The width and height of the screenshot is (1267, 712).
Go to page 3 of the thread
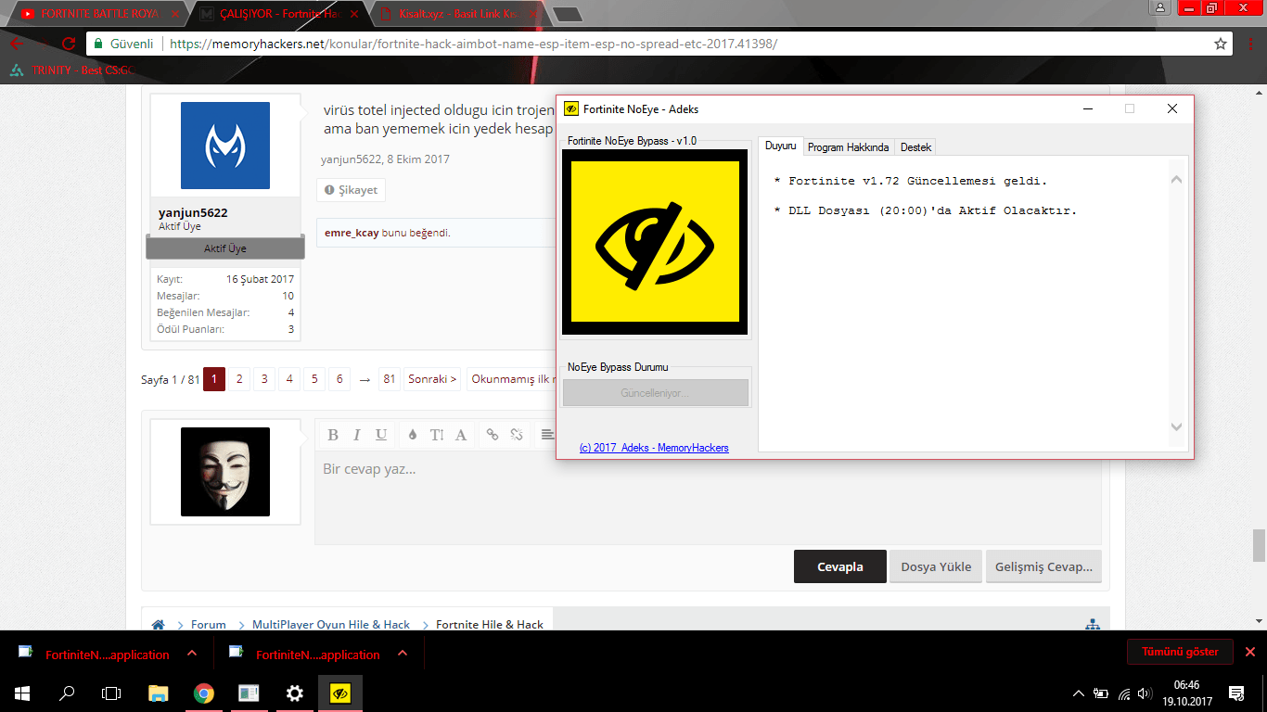pyautogui.click(x=264, y=379)
